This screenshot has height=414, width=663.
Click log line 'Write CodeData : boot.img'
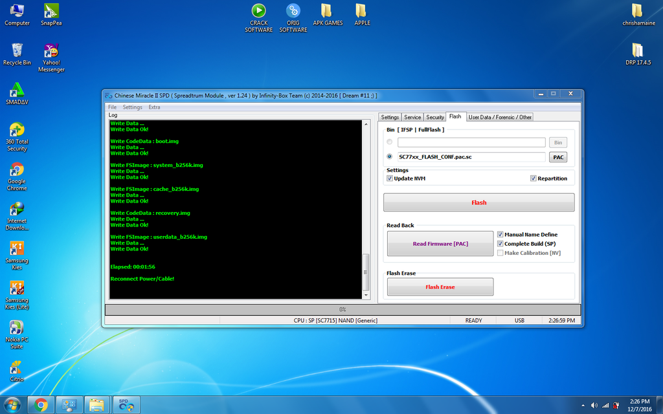click(x=144, y=141)
